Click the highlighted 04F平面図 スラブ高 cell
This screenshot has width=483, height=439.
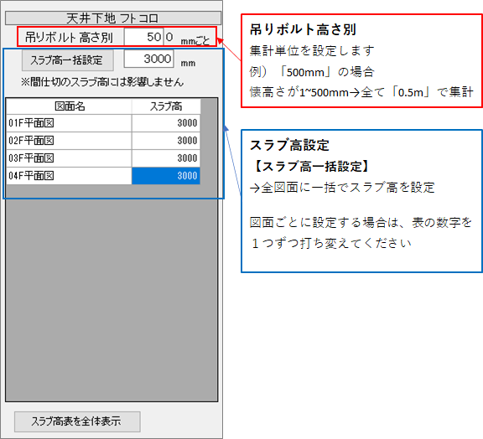point(166,176)
